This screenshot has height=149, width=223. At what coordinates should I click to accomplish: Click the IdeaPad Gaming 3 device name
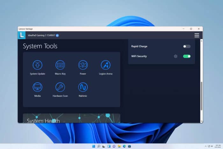[41, 35]
